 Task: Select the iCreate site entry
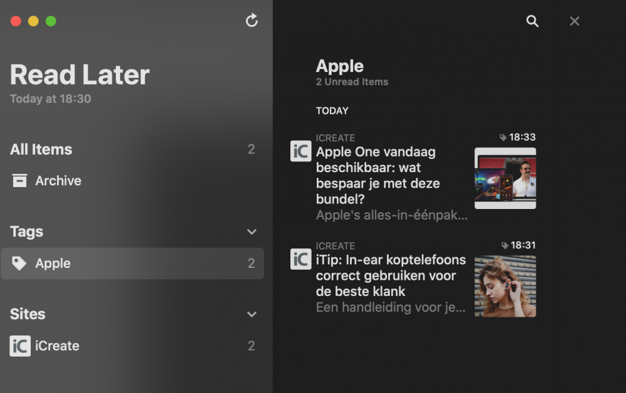[x=57, y=346]
